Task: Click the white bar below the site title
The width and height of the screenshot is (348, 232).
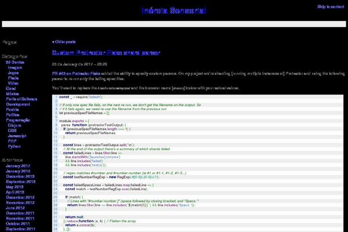Action: coord(174,24)
